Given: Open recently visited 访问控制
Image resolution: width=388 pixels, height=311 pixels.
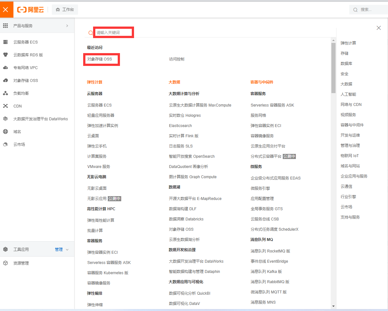Looking at the screenshot, I should pyautogui.click(x=177, y=59).
